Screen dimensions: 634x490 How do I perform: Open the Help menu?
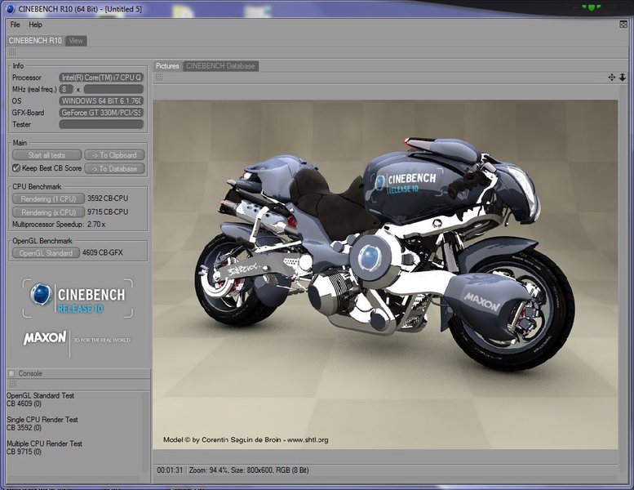(x=35, y=24)
